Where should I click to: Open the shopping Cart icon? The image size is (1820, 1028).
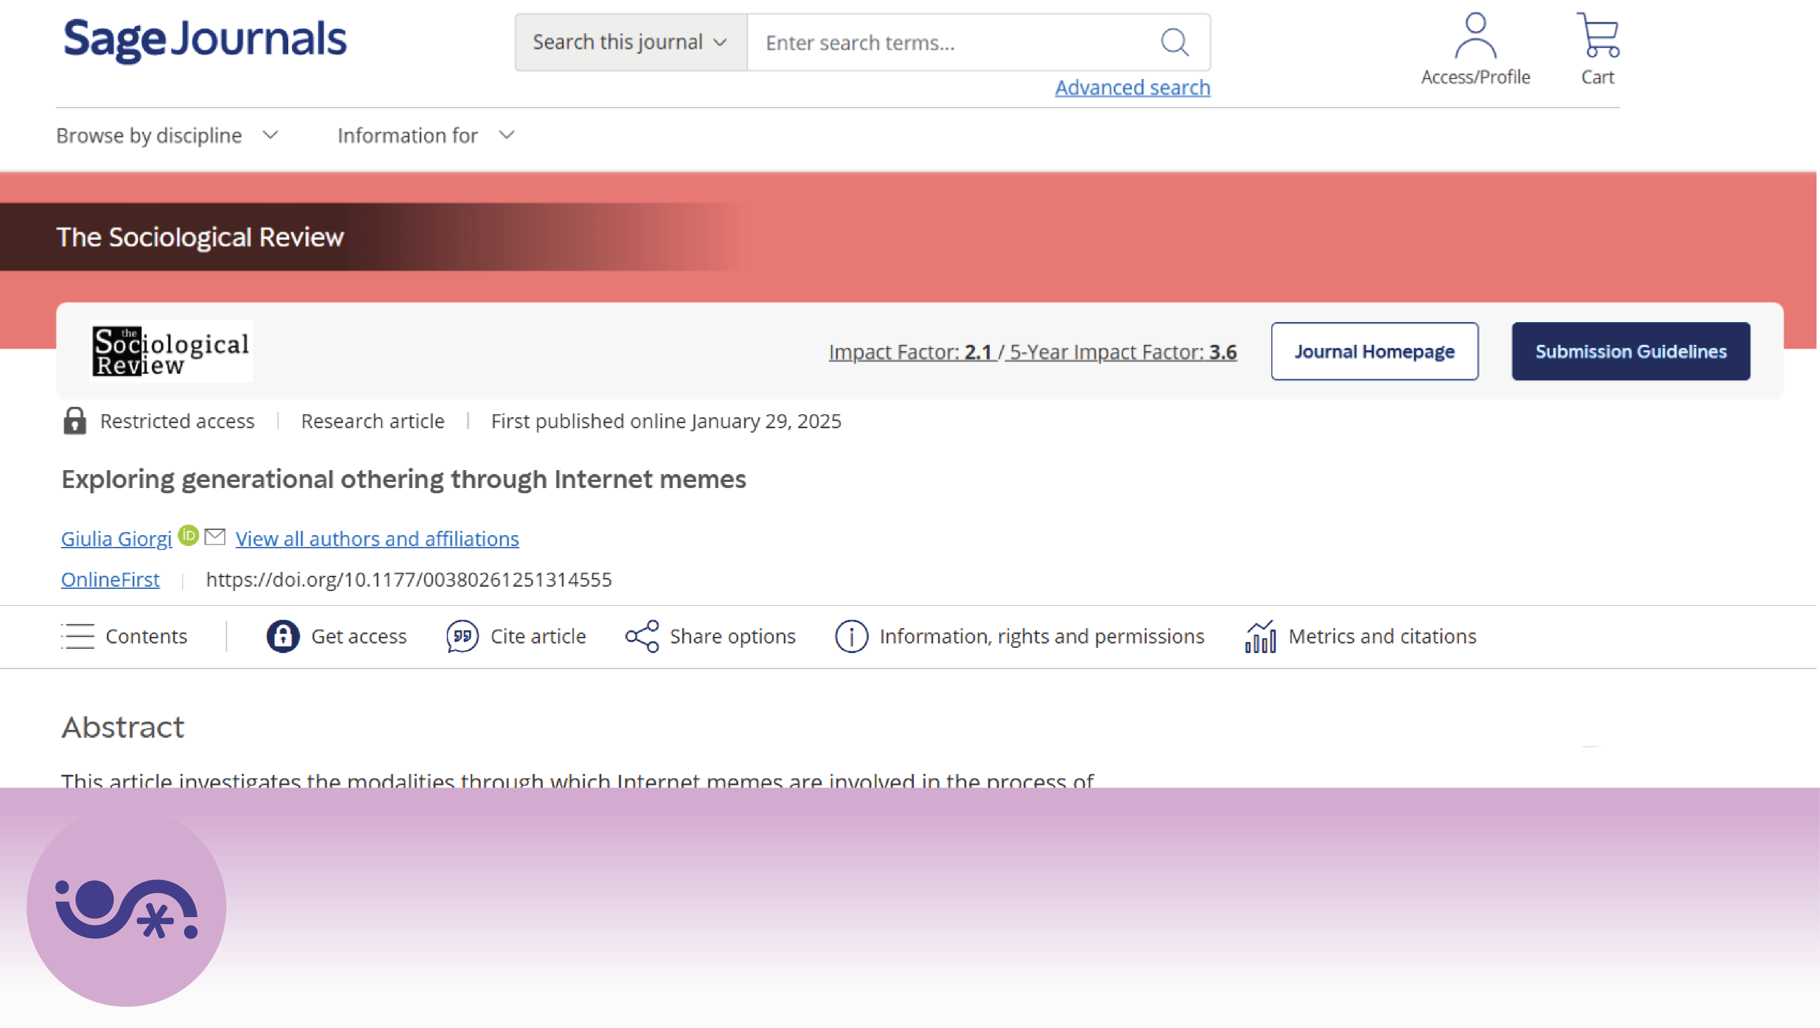pyautogui.click(x=1597, y=34)
